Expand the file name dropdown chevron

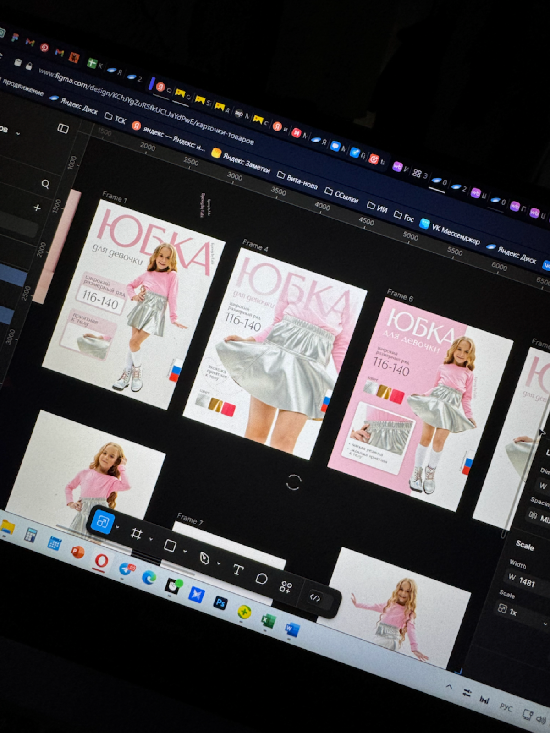(x=18, y=134)
